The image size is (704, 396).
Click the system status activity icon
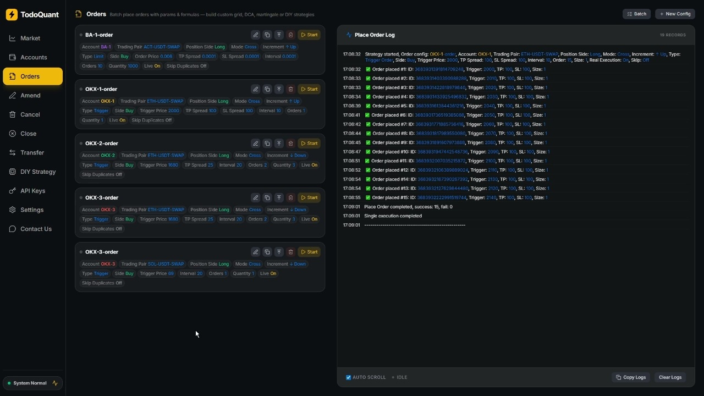55,383
